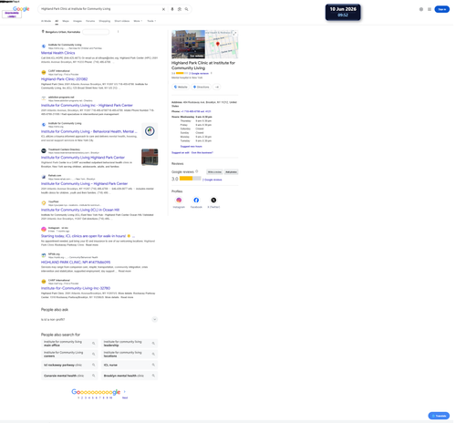Select 'Canarsie mental health clinic' suggestion
This screenshot has width=456, height=423.
click(69, 376)
